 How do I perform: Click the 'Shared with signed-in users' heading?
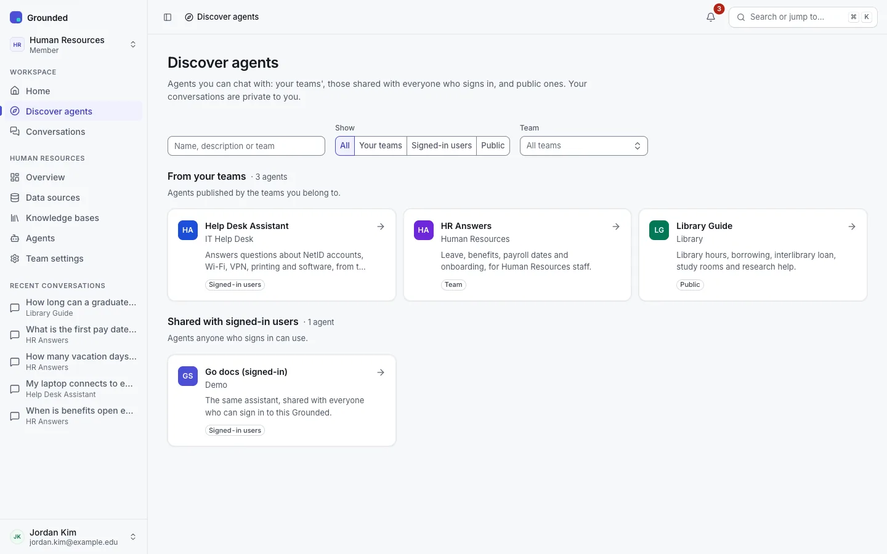pyautogui.click(x=233, y=321)
